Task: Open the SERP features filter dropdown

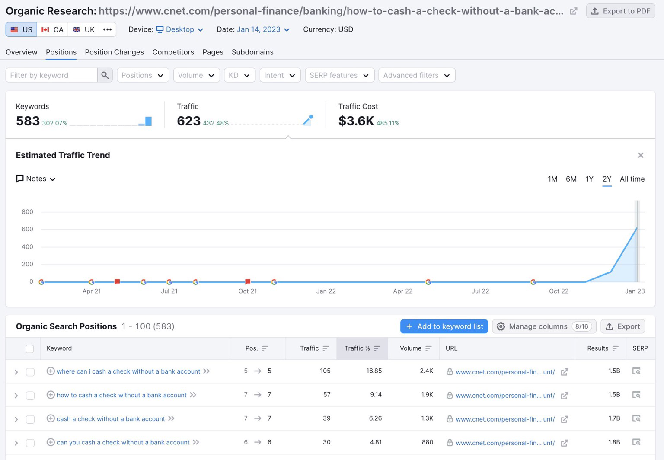Action: coord(339,75)
